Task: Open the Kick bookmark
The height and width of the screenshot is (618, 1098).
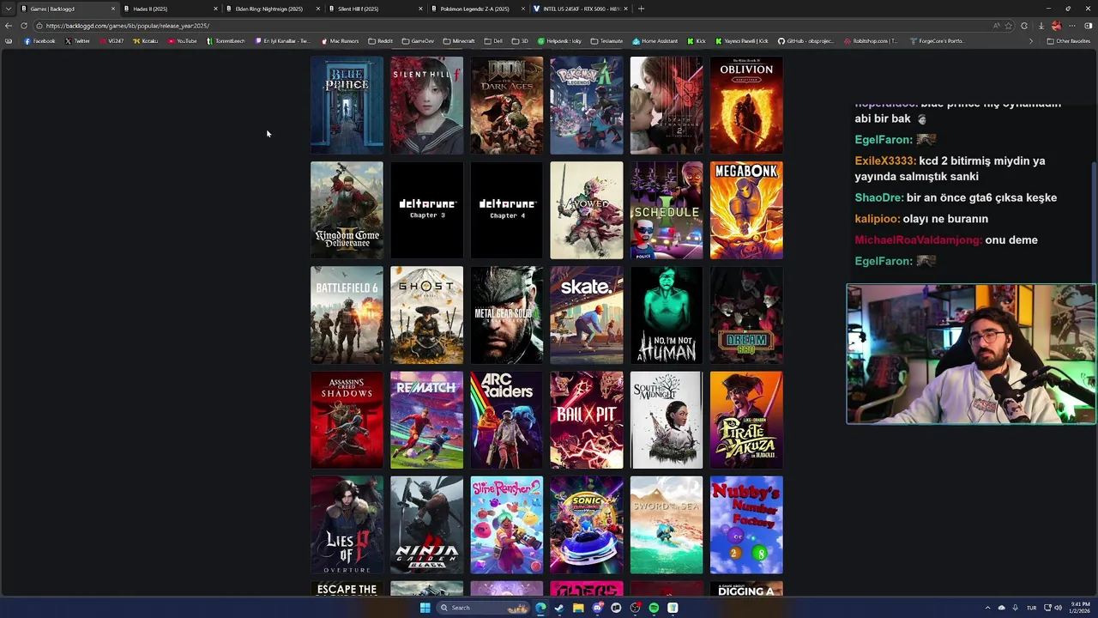Action: click(x=697, y=41)
